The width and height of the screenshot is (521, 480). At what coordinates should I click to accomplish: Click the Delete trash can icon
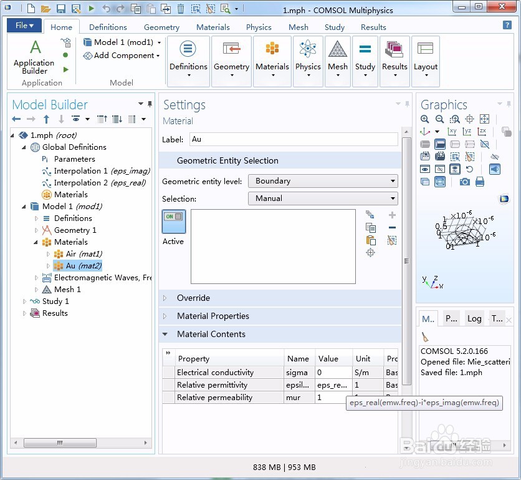(x=181, y=8)
